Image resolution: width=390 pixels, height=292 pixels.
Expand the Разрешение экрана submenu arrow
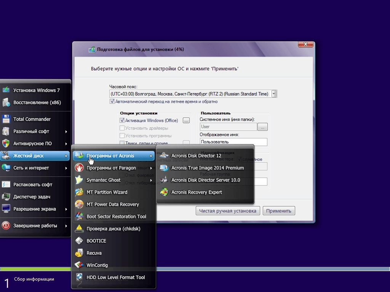[66, 209]
